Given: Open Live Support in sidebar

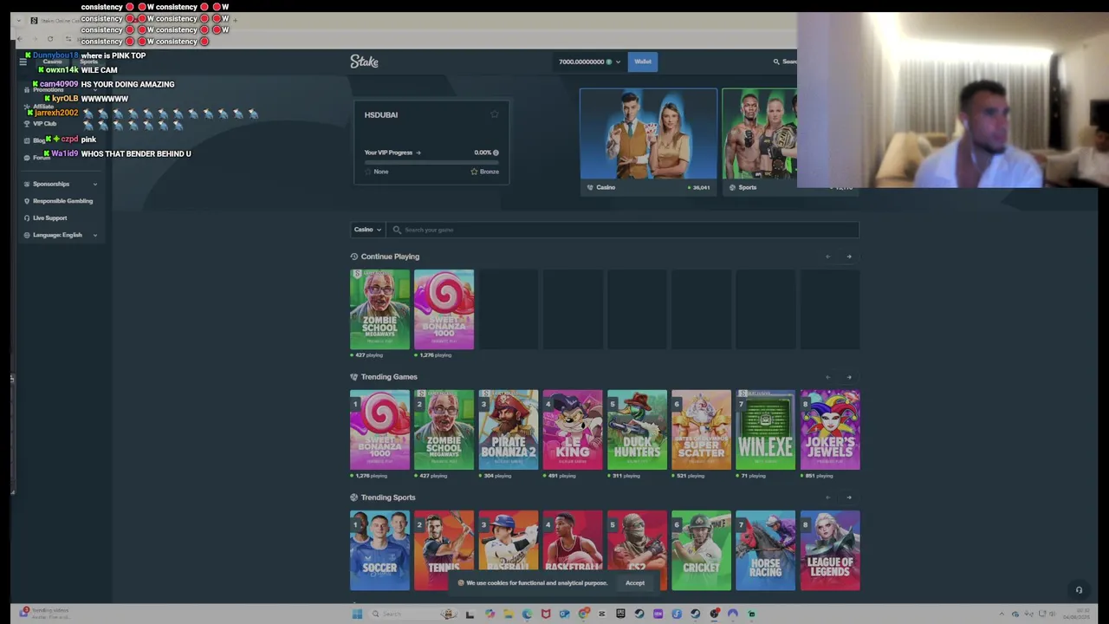Looking at the screenshot, I should click(x=50, y=218).
